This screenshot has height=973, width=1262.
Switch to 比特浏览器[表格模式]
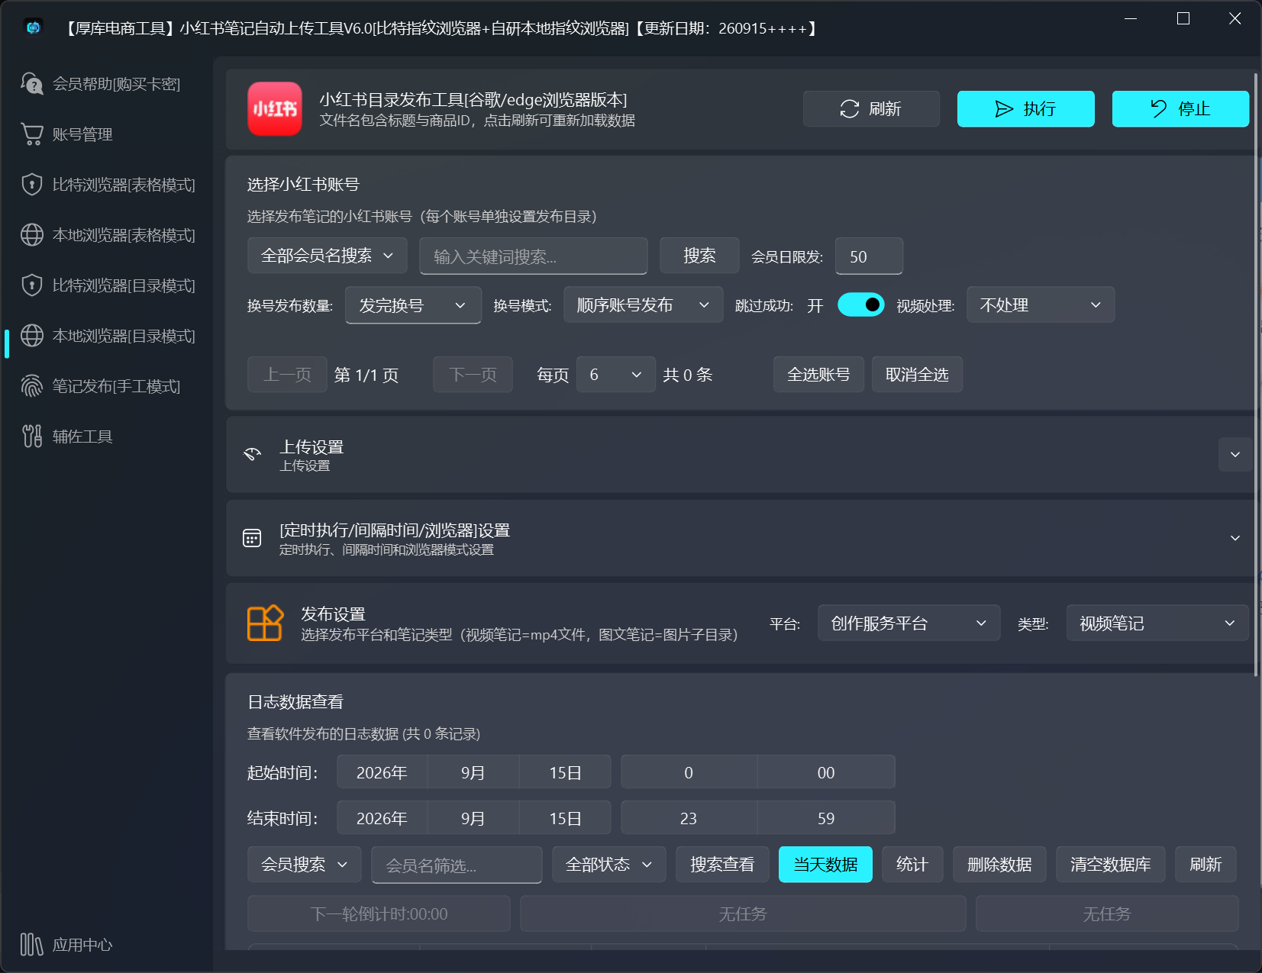pyautogui.click(x=107, y=185)
